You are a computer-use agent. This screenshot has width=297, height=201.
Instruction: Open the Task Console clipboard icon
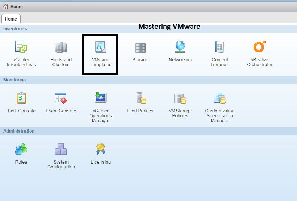click(x=21, y=98)
